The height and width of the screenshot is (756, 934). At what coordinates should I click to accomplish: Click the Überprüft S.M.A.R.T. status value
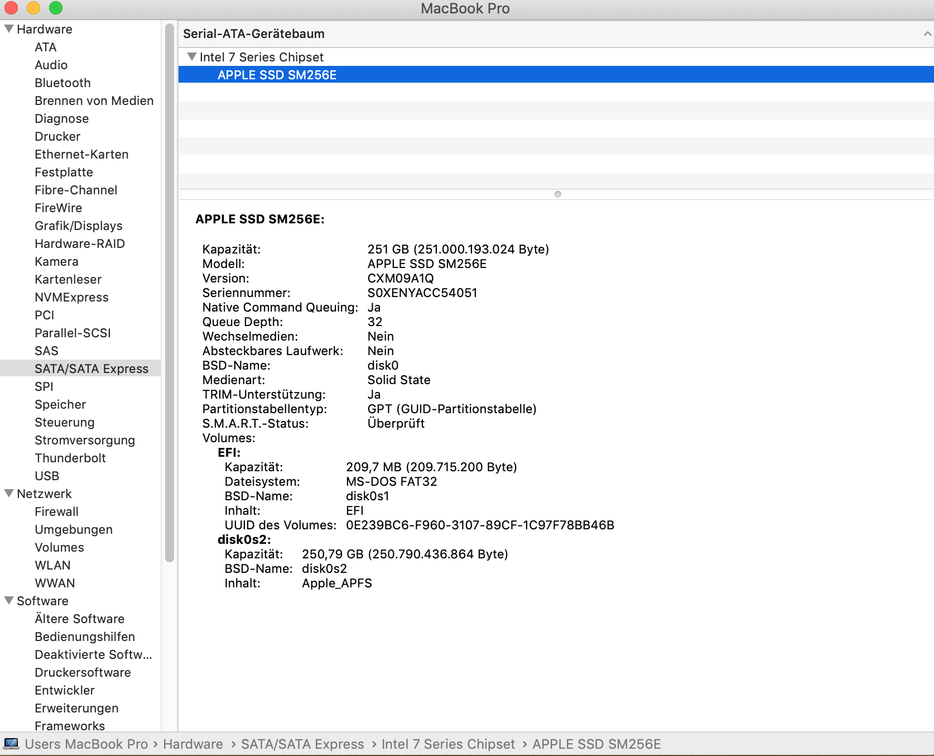tap(396, 424)
